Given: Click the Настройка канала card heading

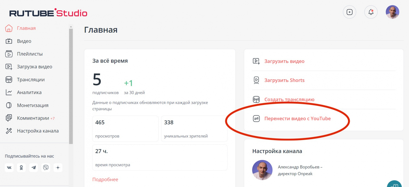Looking at the screenshot, I should tap(277, 151).
